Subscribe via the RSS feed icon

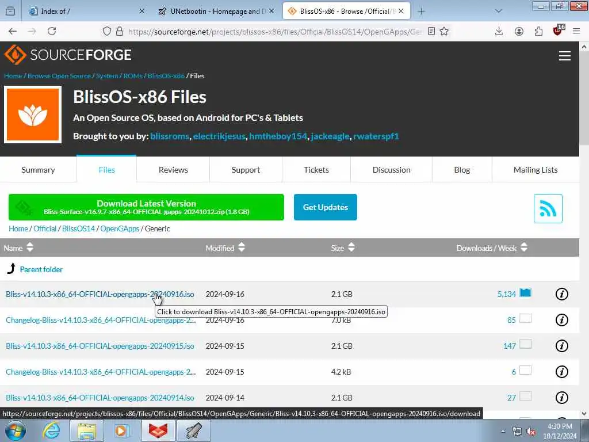548,208
